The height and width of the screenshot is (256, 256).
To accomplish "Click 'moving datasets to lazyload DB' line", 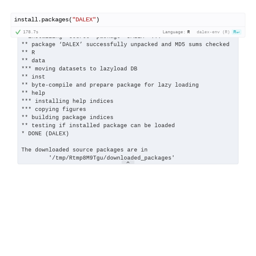I will coord(79,69).
